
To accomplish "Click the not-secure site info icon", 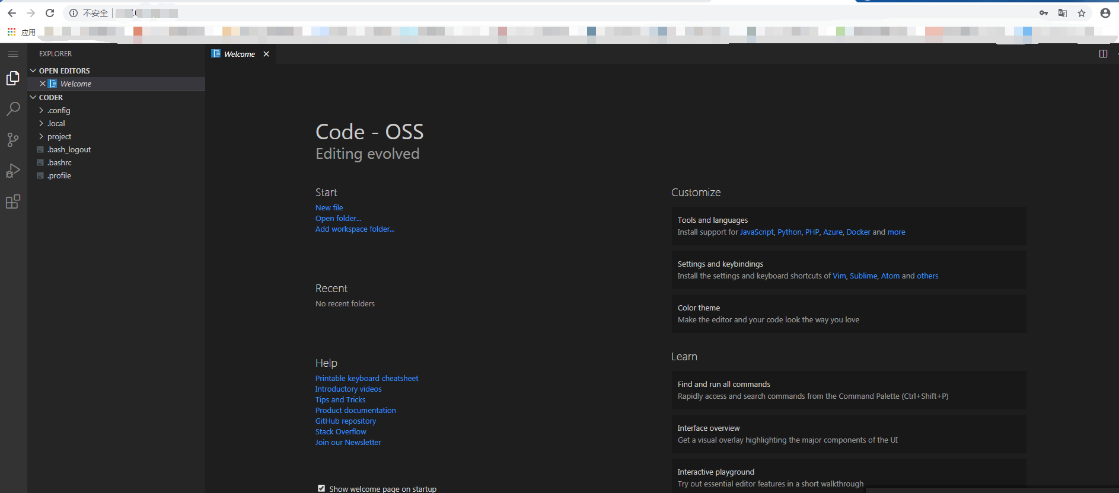I will [74, 13].
